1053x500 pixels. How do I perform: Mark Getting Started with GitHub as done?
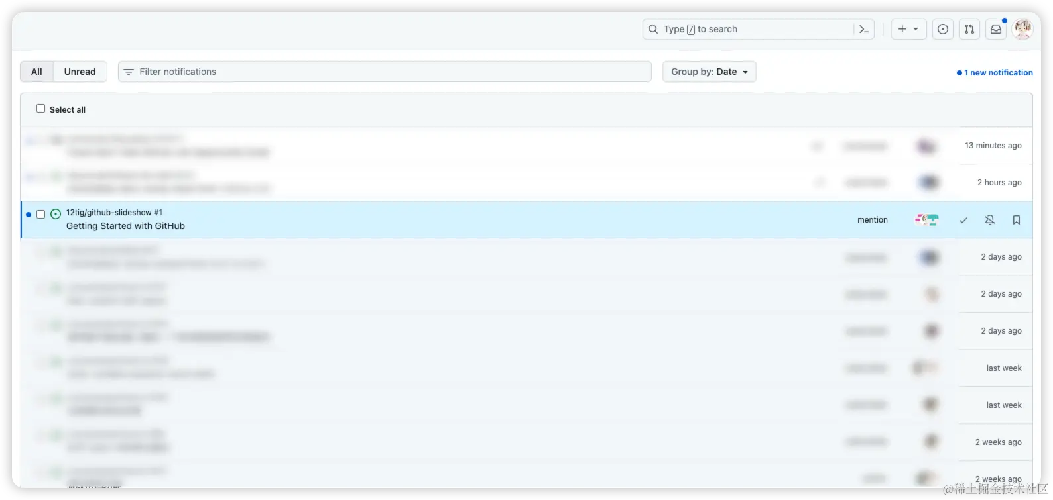coord(963,220)
